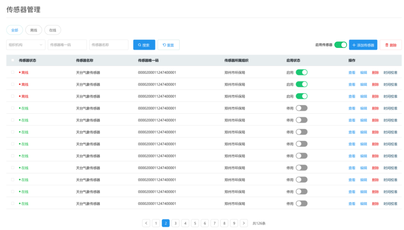Click View link in first row
Viewport: 404px width, 230px height.
click(x=351, y=73)
